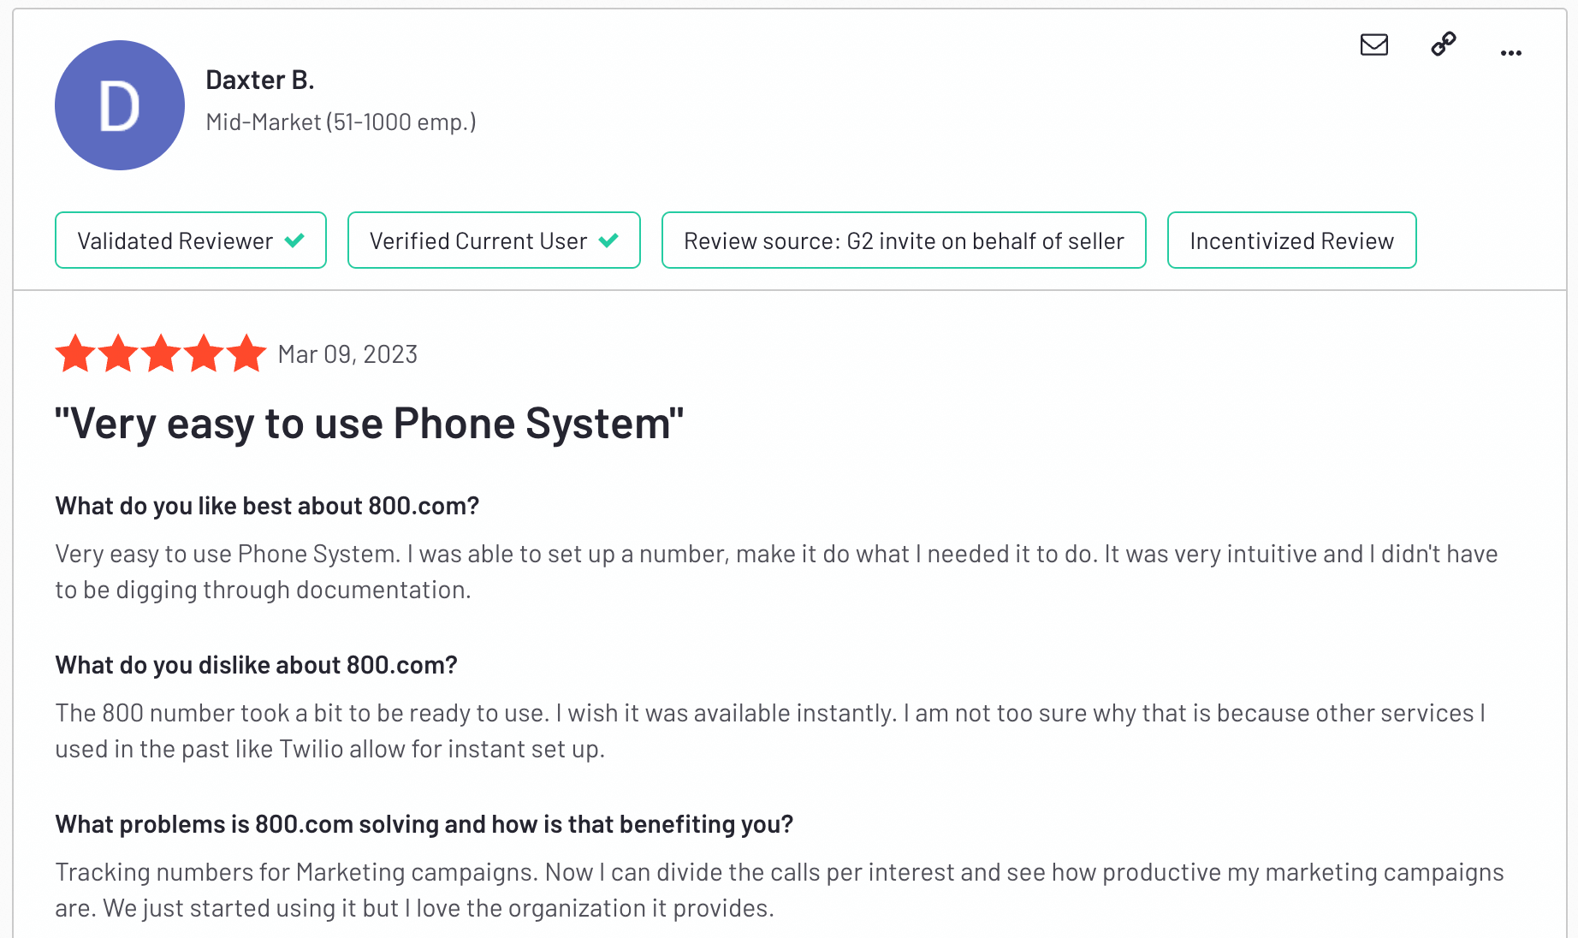Click "What problems is 800.com solving" heading
1578x938 pixels.
click(x=424, y=824)
